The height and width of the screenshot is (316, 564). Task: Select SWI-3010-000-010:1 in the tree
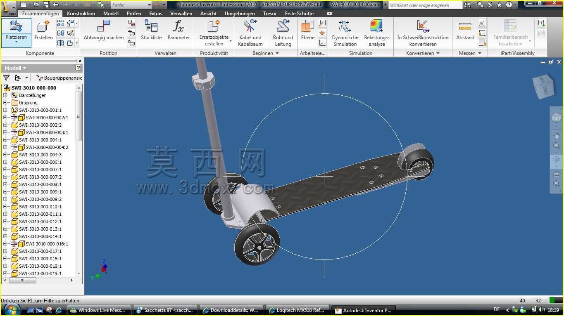[40, 207]
